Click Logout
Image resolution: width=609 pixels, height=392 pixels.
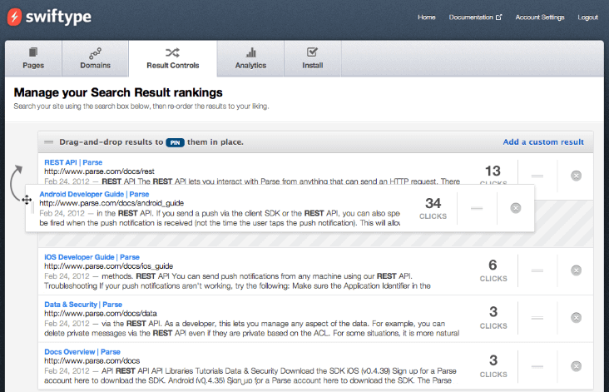coord(587,17)
